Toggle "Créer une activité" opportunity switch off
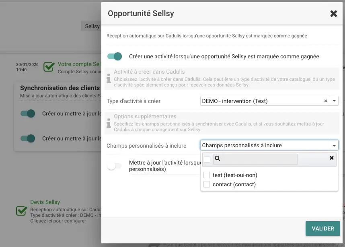This screenshot has width=345, height=247. coord(114,57)
